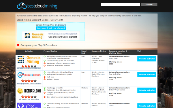Click the red plus icon beside Compare
The image size is (173, 108).
click(18, 45)
